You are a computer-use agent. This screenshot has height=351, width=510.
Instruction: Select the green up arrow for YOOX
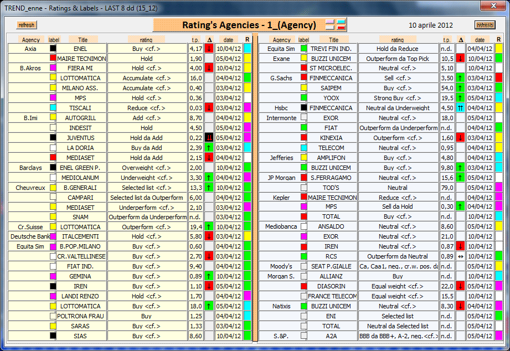point(460,98)
